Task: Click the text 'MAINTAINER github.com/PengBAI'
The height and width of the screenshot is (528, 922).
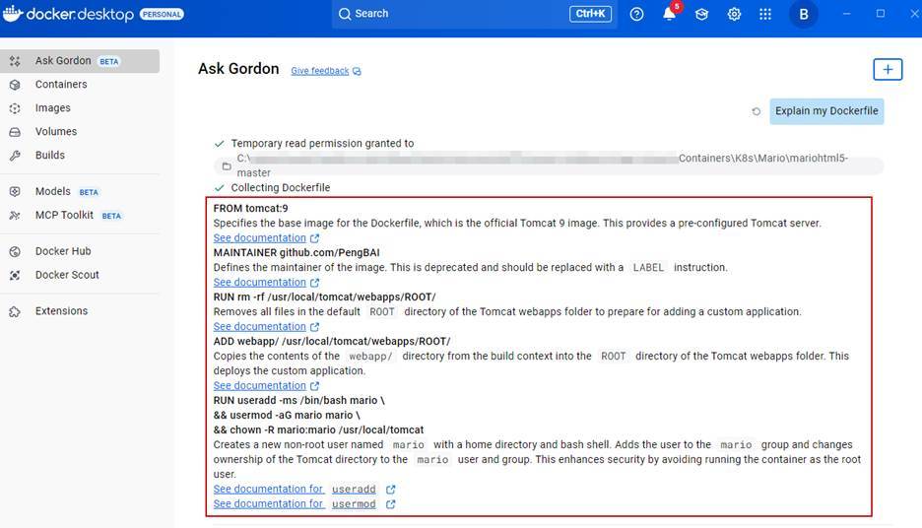Action: (296, 252)
